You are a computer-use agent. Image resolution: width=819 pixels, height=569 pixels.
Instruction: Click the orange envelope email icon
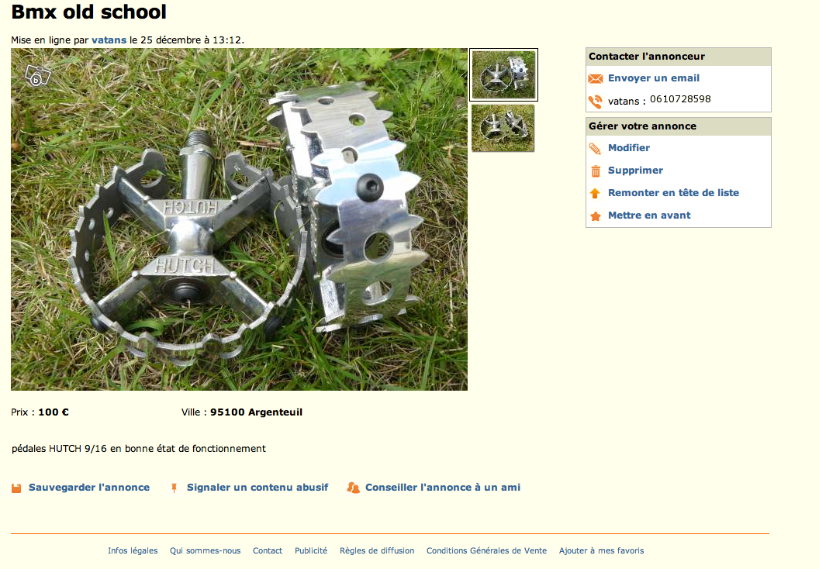click(595, 79)
